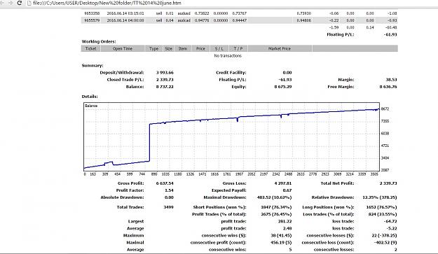
Task: Click the Loss trades (% of total) value
Action: 383,214
